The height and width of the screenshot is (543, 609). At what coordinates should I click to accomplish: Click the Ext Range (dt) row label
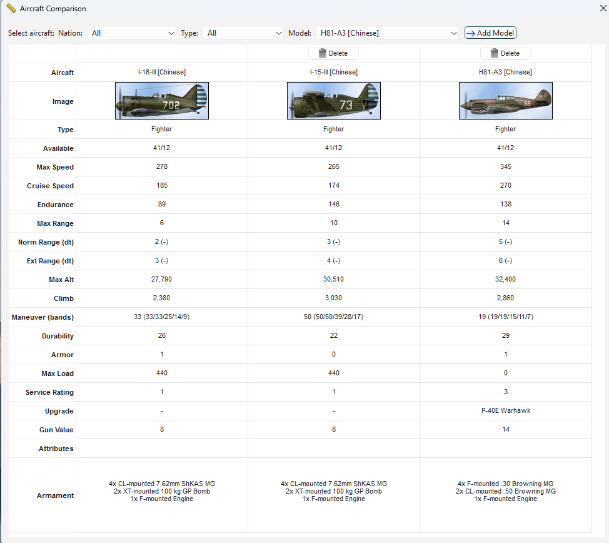pos(50,261)
